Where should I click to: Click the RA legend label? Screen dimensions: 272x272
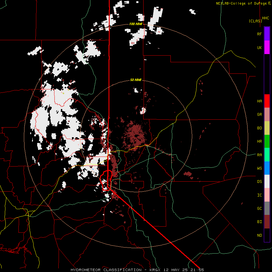[259, 155]
